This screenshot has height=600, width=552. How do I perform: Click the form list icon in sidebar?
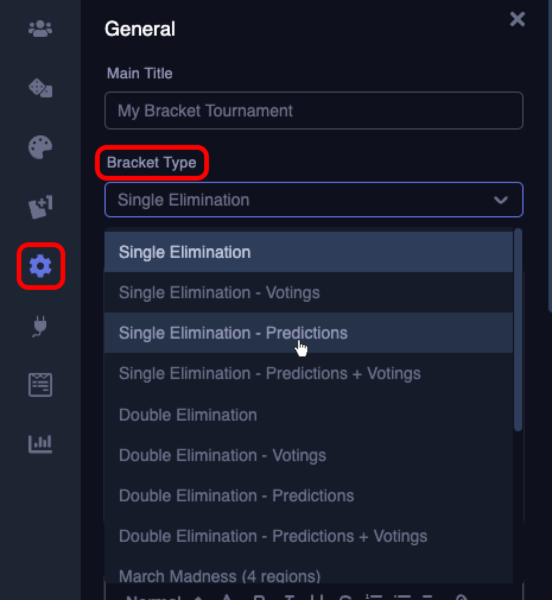pyautogui.click(x=40, y=385)
